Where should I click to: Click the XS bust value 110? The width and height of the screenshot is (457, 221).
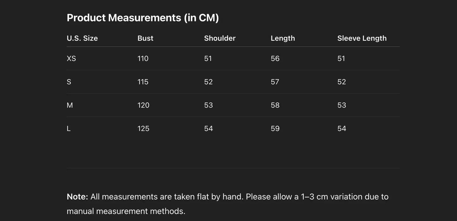(143, 58)
